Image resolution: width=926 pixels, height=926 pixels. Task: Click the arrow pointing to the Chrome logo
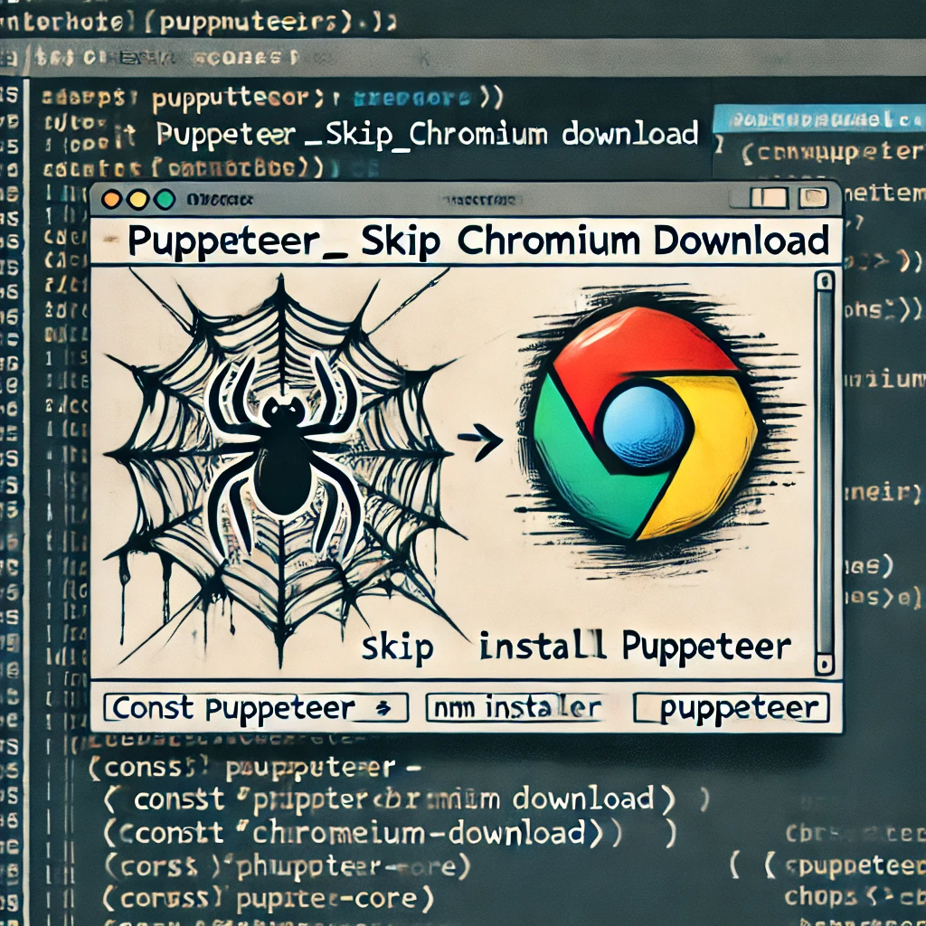click(480, 440)
